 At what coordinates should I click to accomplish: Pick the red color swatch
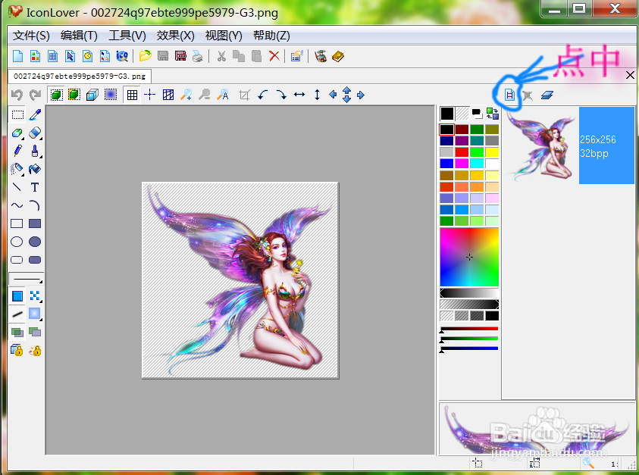click(x=462, y=152)
